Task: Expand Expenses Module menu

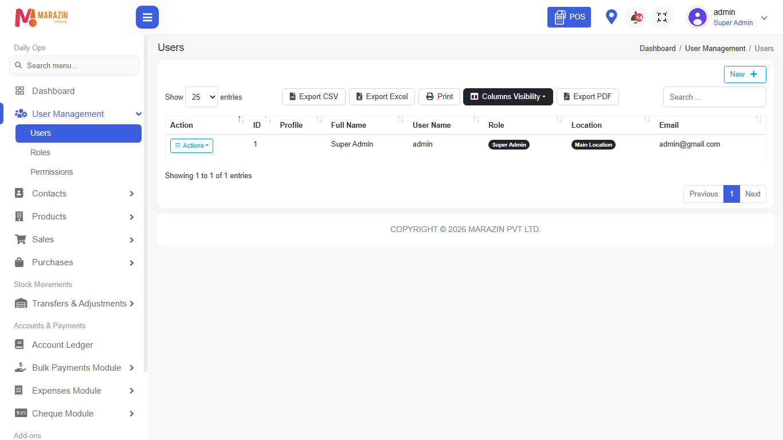Action: [74, 391]
